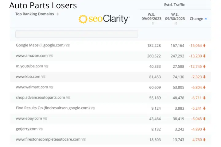
Task: Focus the domain filter input field
Action: pos(76,34)
